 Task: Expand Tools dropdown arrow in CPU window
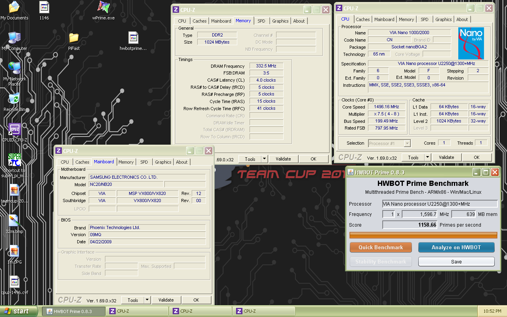click(428, 157)
